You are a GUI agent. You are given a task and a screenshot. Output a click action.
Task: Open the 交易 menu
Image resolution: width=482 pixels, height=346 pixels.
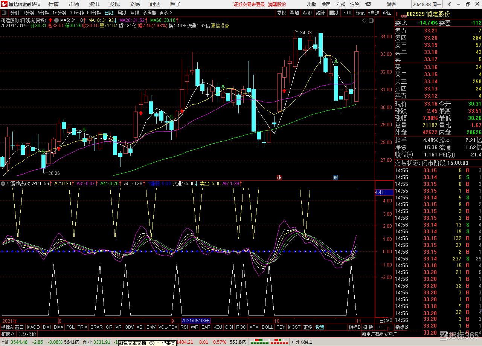[134, 4]
